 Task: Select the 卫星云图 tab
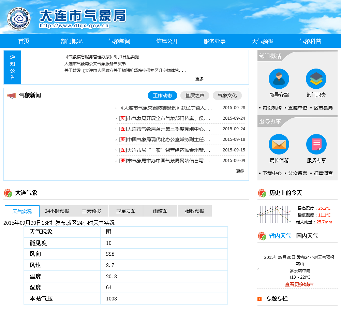click(126, 211)
